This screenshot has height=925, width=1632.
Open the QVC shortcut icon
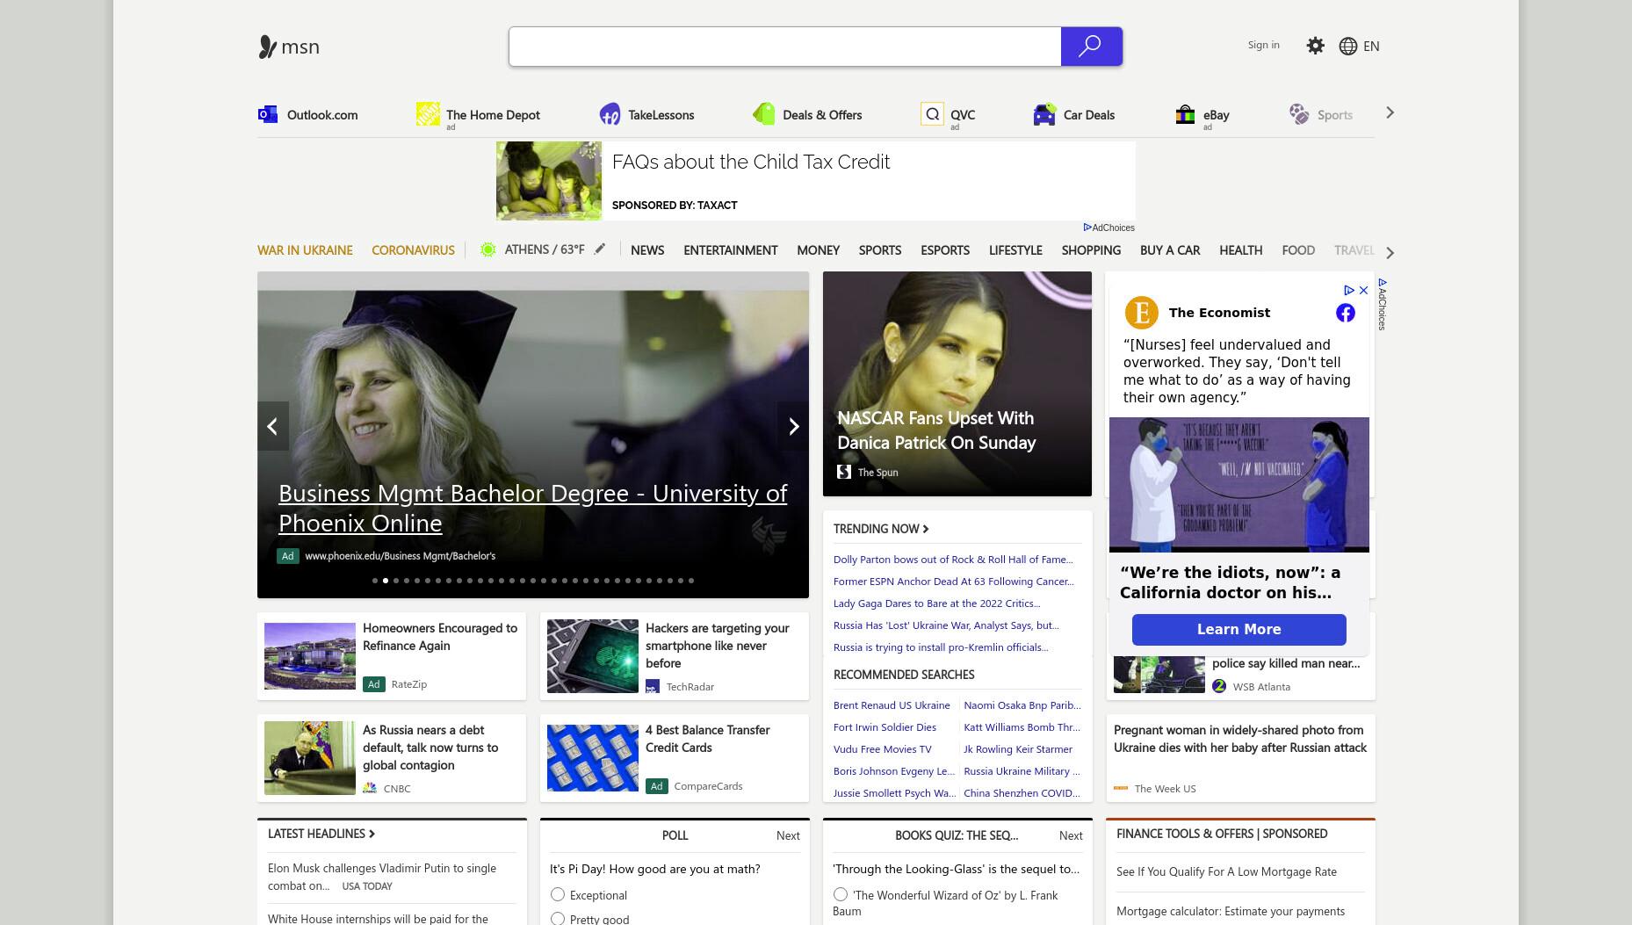pyautogui.click(x=932, y=114)
